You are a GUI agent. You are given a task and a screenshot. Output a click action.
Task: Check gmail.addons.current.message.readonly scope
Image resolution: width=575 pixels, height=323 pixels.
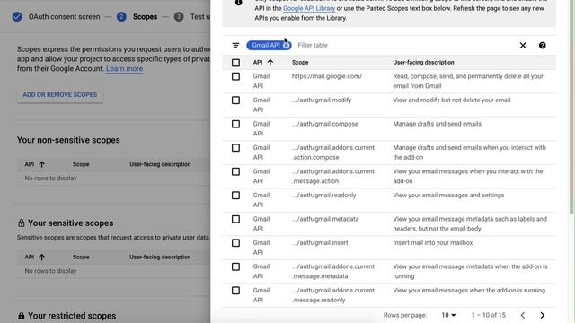click(x=235, y=291)
